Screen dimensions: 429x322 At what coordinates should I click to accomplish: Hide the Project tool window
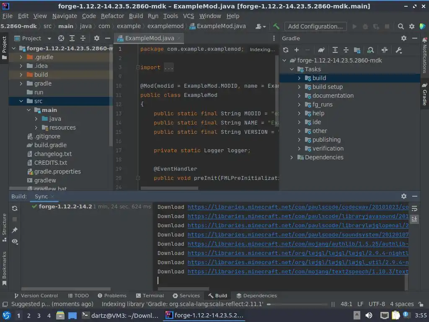pos(108,38)
